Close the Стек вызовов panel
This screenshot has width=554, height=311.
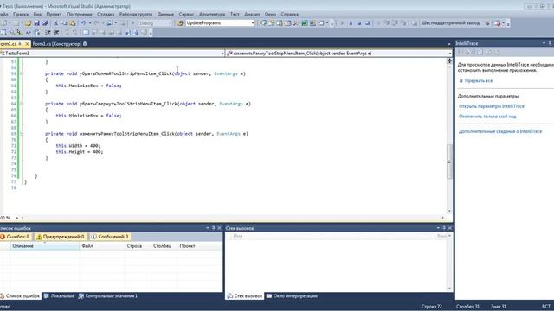(x=450, y=228)
